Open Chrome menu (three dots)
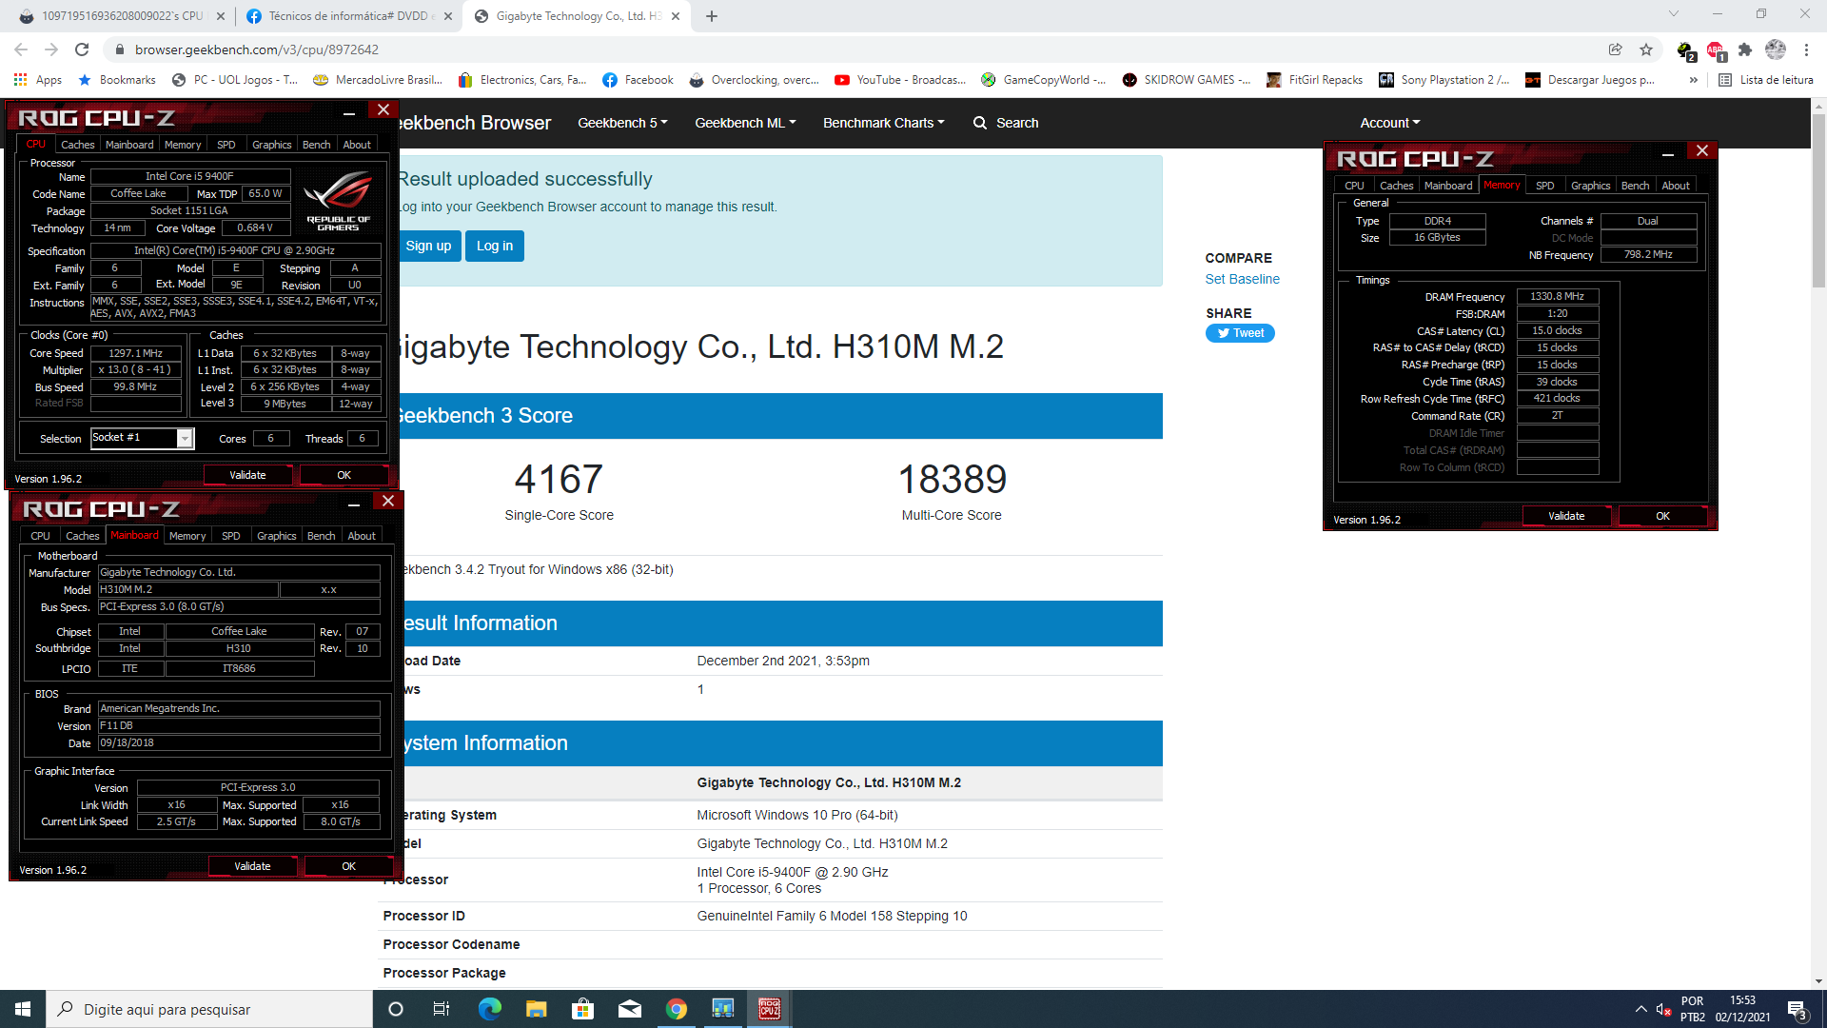1827x1028 pixels. pos(1806,49)
